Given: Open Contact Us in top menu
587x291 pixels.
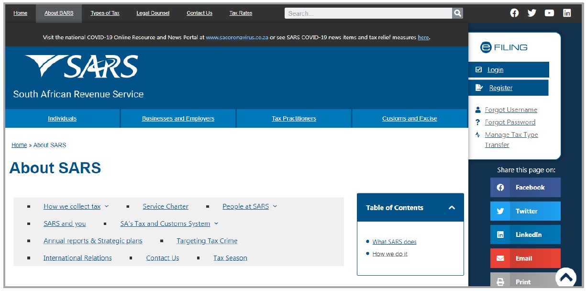Looking at the screenshot, I should pyautogui.click(x=199, y=13).
